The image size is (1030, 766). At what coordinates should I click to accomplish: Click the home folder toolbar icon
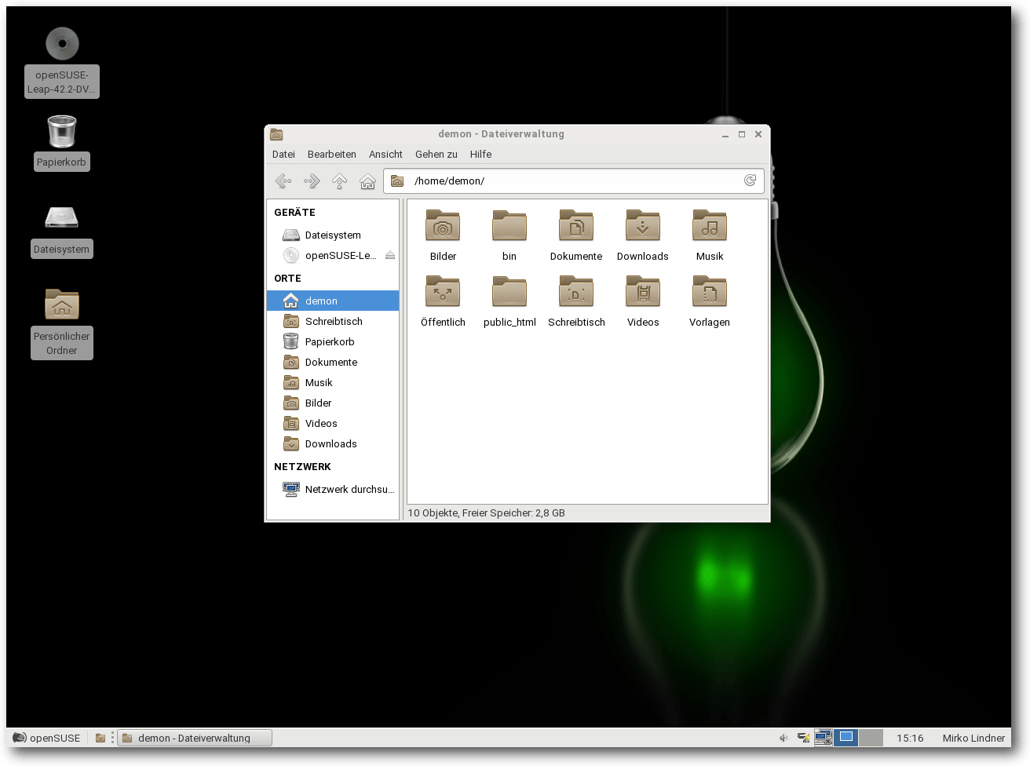(x=367, y=181)
